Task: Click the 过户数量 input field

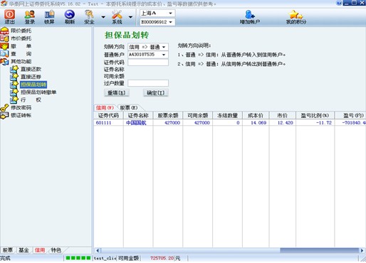Action: point(148,83)
